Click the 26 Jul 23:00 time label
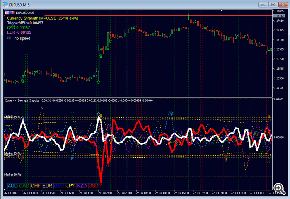The height and width of the screenshot is (199, 290). [x=125, y=193]
